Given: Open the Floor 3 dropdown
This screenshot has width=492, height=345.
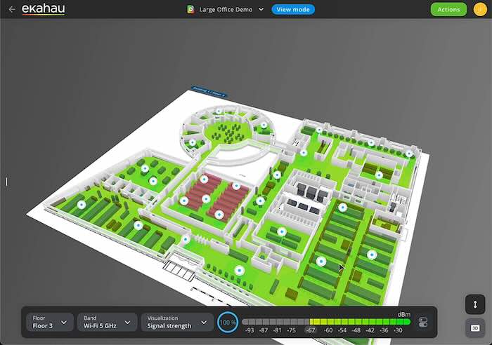Looking at the screenshot, I should point(50,322).
